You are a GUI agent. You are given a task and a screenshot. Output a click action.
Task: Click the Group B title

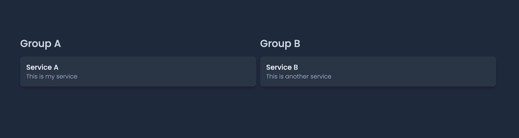(x=280, y=44)
